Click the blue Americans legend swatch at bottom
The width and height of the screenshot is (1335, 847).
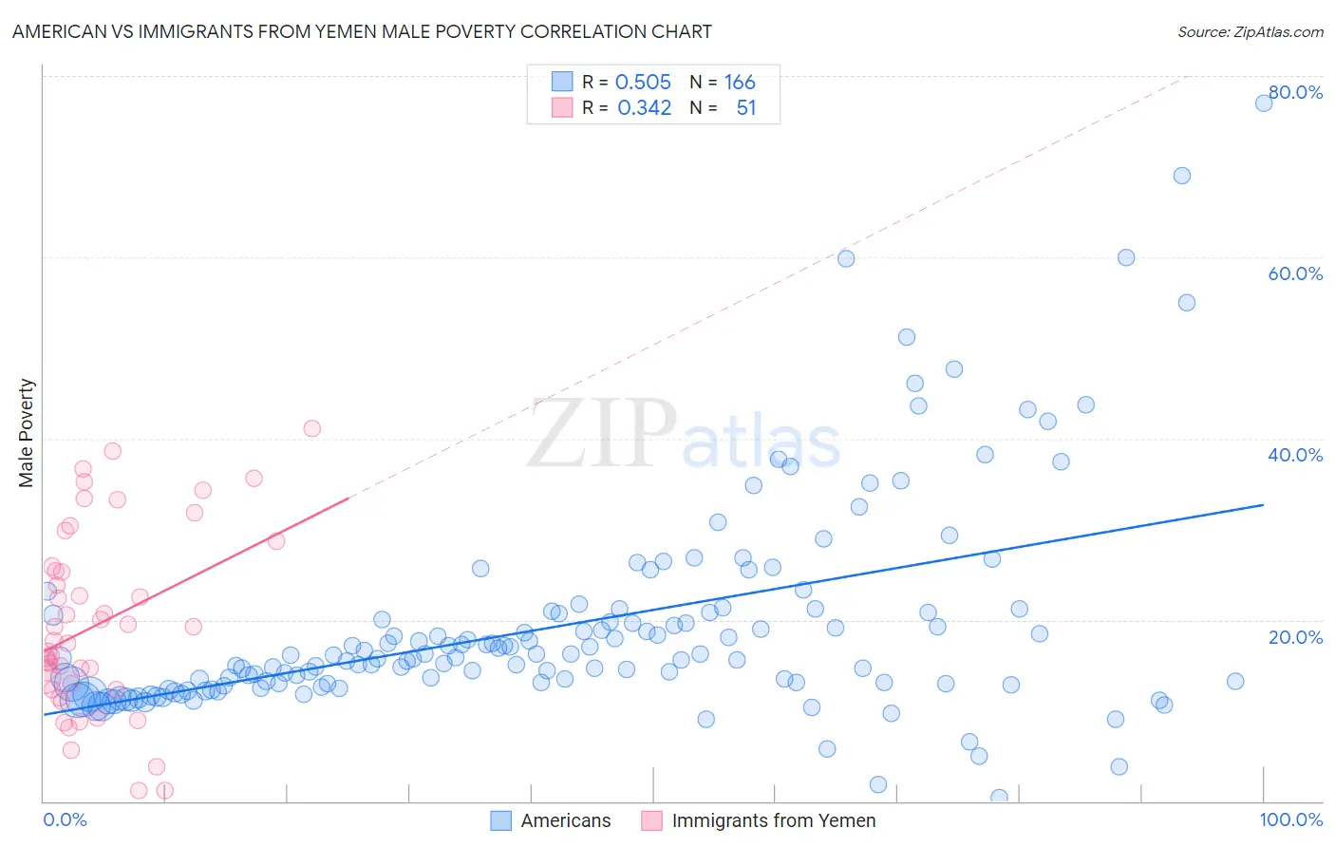(x=500, y=820)
